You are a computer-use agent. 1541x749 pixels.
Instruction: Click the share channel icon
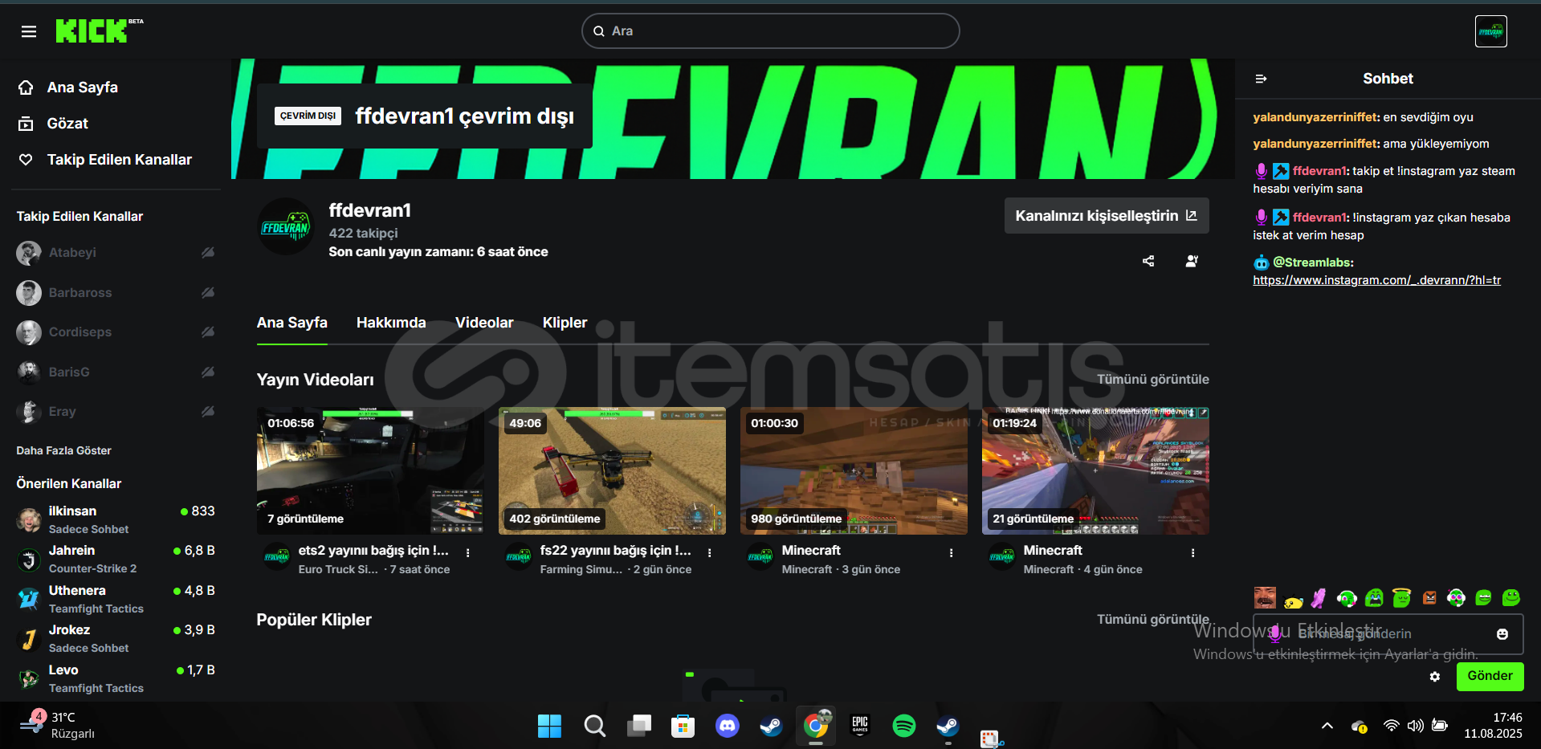(1148, 261)
